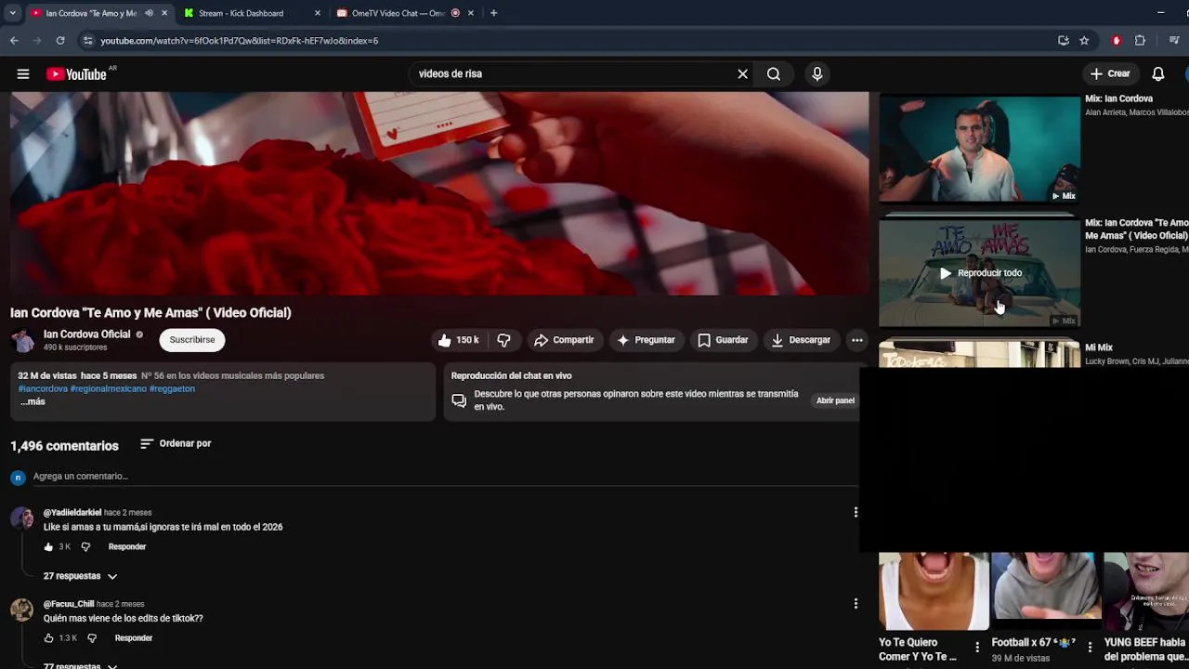Switch to OmeTV Video Chat tab

click(x=399, y=13)
